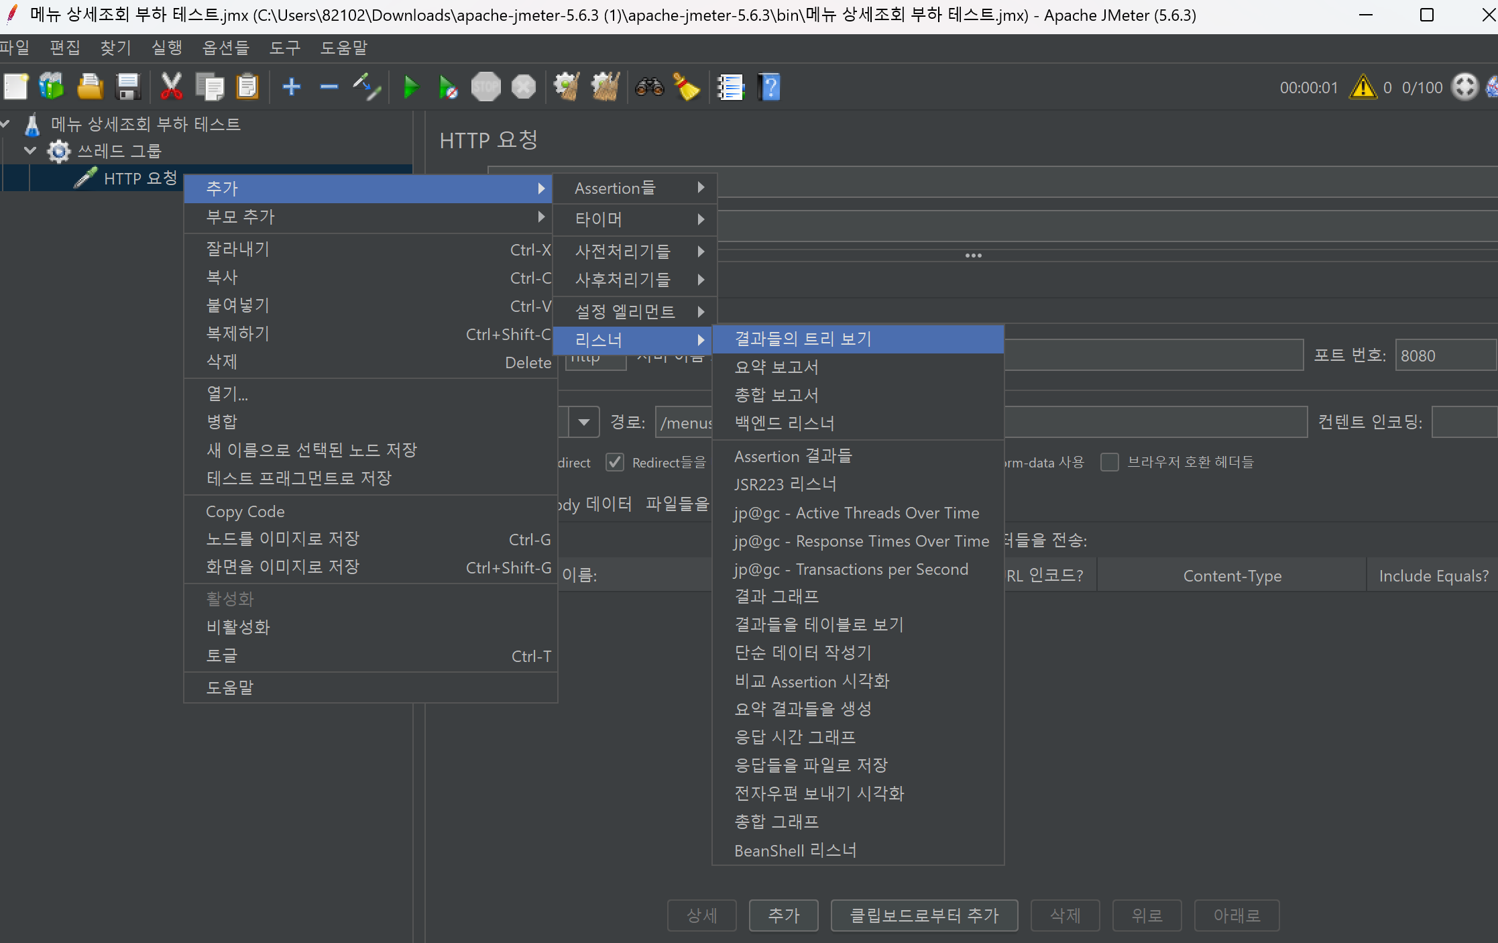
Task: Click the 클립보드로부터 추가 button
Action: pos(924,916)
